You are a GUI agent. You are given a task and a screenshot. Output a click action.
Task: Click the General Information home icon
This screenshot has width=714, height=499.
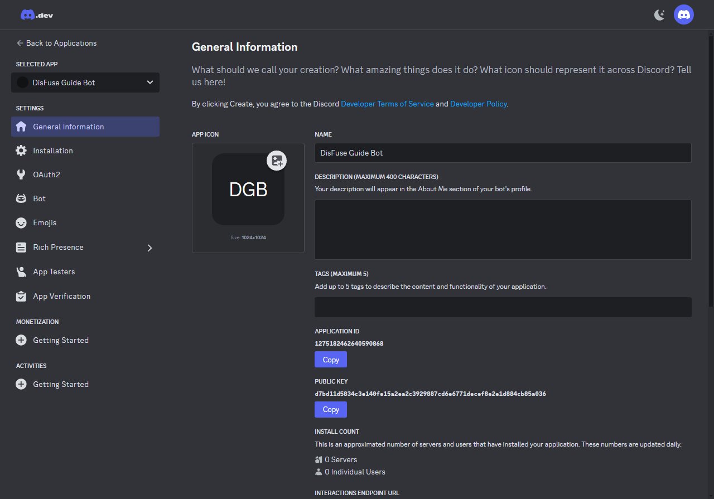(x=21, y=127)
